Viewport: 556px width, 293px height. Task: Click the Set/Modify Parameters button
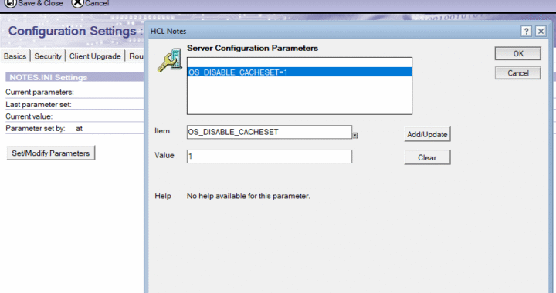pyautogui.click(x=51, y=153)
